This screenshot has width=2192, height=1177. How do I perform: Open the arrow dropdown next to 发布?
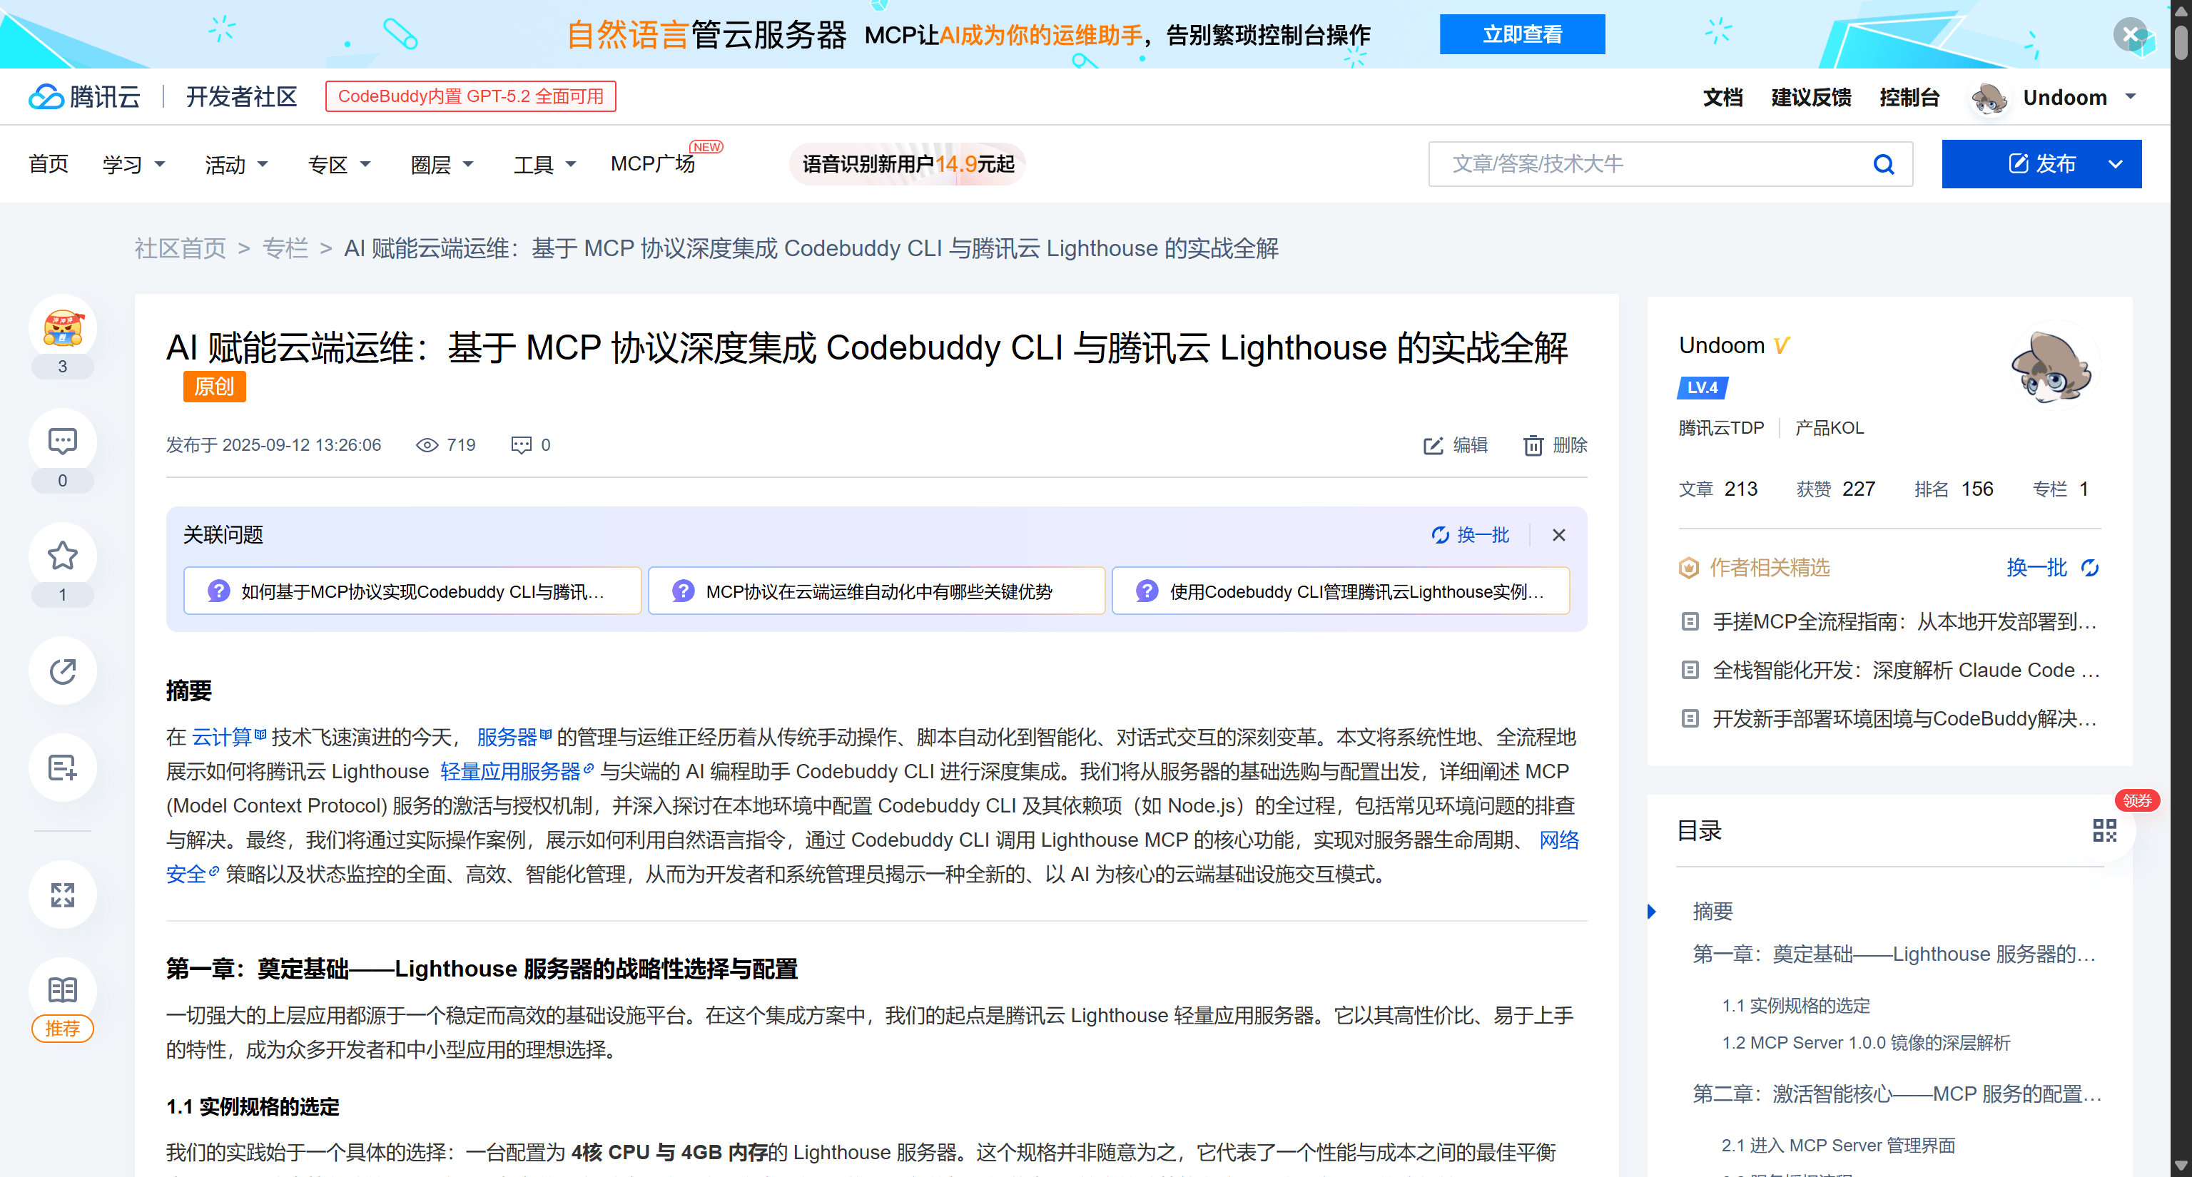[x=2116, y=164]
